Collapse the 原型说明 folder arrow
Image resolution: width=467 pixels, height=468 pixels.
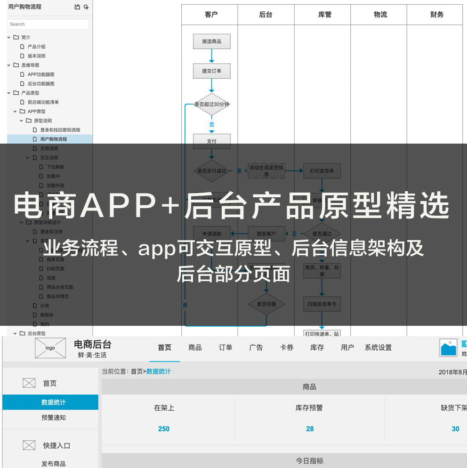(22, 121)
